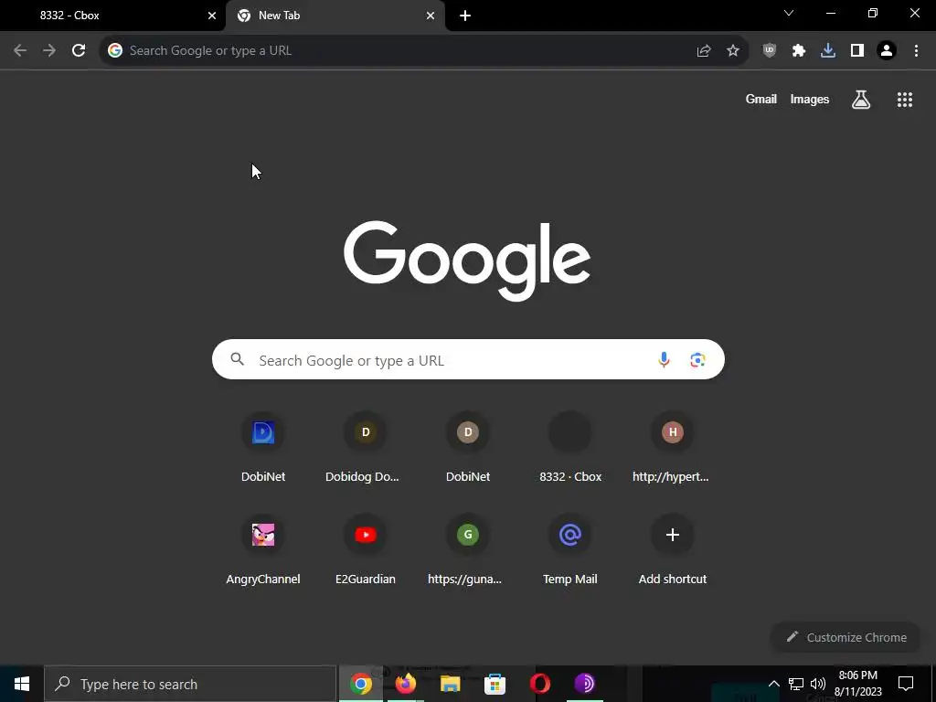The height and width of the screenshot is (702, 936).
Task: Open the Chrome profile avatar
Action: click(x=887, y=51)
